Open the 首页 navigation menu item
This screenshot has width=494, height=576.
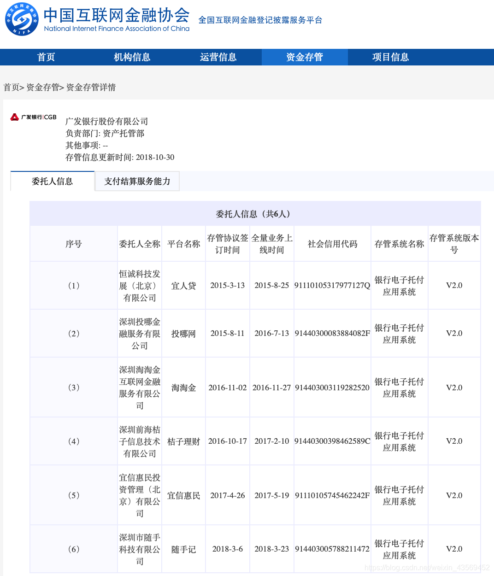(x=46, y=57)
